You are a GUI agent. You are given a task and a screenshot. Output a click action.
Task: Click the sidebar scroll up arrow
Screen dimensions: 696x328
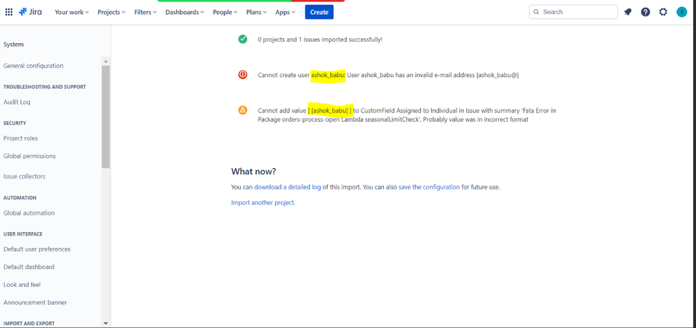[106, 60]
